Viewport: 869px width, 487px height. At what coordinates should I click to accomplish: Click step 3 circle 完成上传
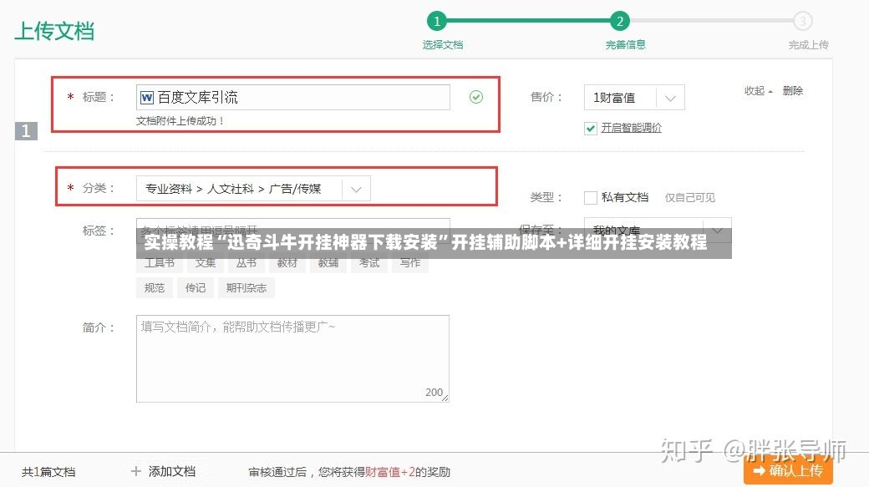point(802,21)
